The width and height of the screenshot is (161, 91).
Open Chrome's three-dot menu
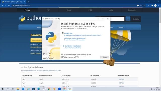pos(159,6)
